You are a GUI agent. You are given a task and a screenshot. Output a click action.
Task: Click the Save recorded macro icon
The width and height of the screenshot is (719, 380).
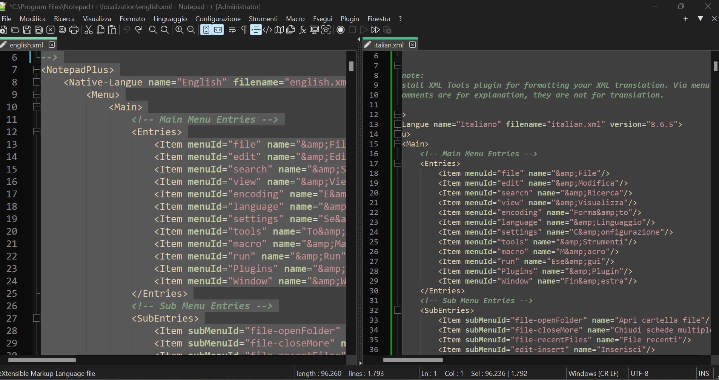tap(387, 30)
